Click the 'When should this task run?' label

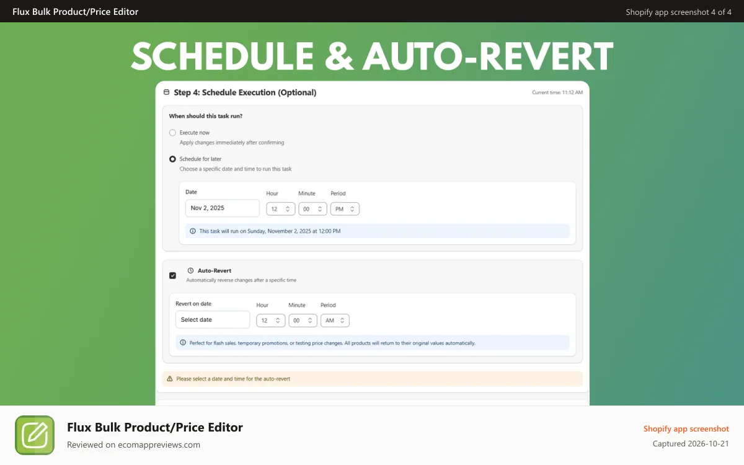coord(206,116)
